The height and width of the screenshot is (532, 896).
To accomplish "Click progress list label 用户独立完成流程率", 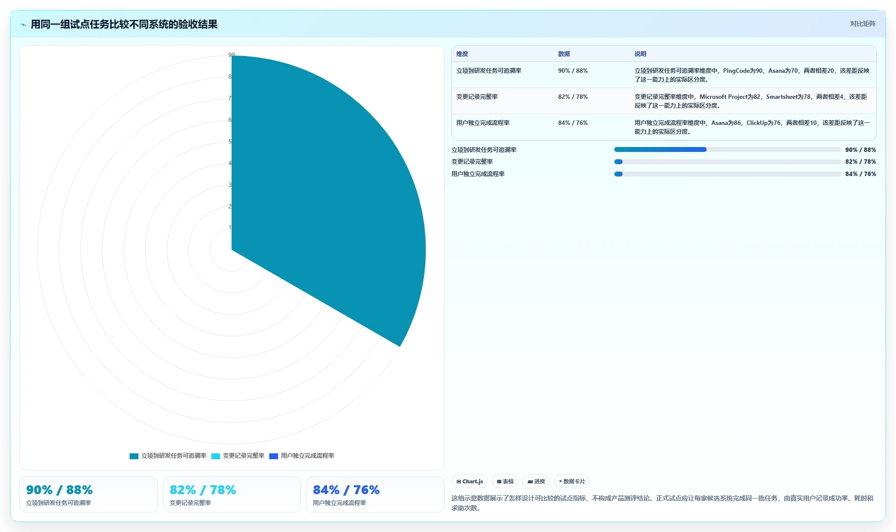I will [478, 174].
